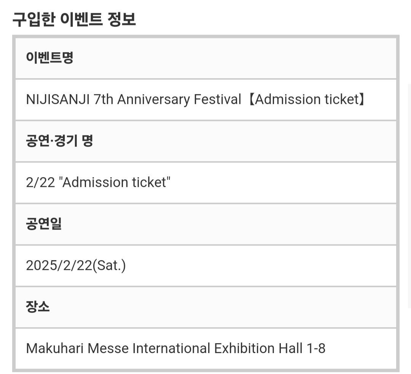Click Makuhari Messe in the venue row
This screenshot has width=411, height=374.
[77, 348]
